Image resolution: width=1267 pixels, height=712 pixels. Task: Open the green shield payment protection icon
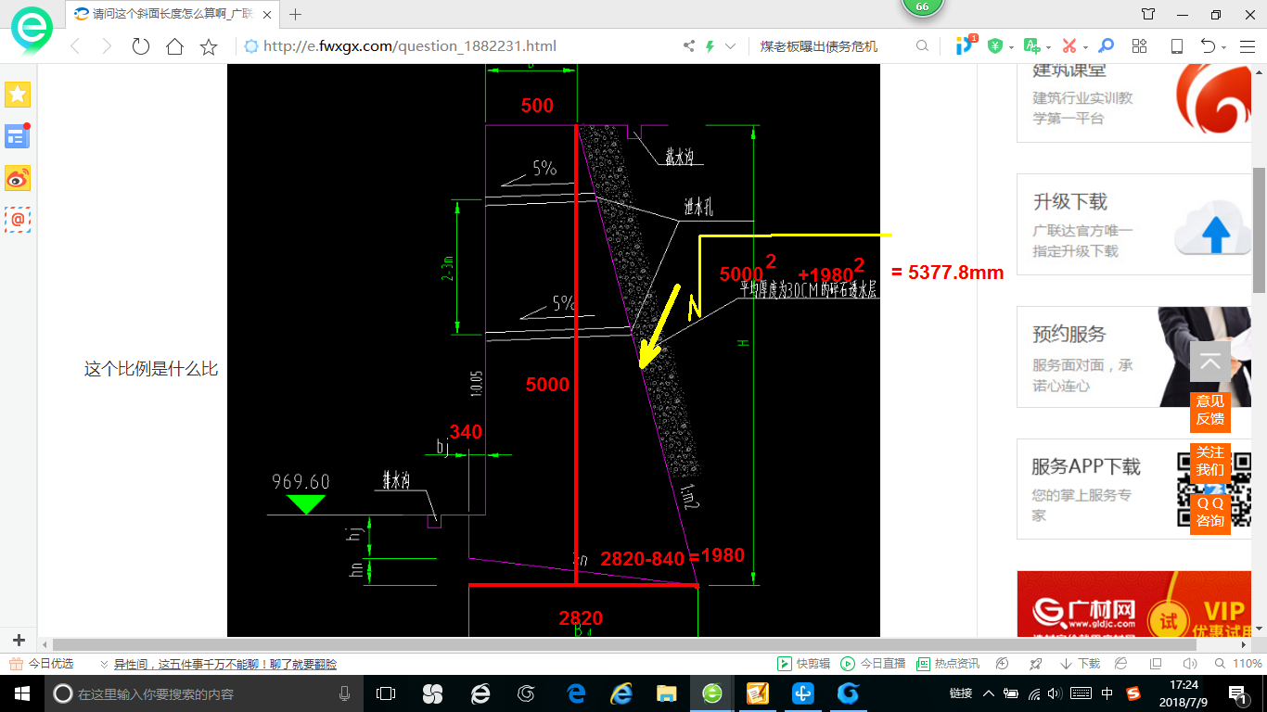[x=995, y=45]
